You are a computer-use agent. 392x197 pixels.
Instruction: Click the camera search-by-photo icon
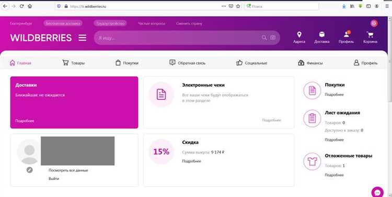tap(273, 38)
